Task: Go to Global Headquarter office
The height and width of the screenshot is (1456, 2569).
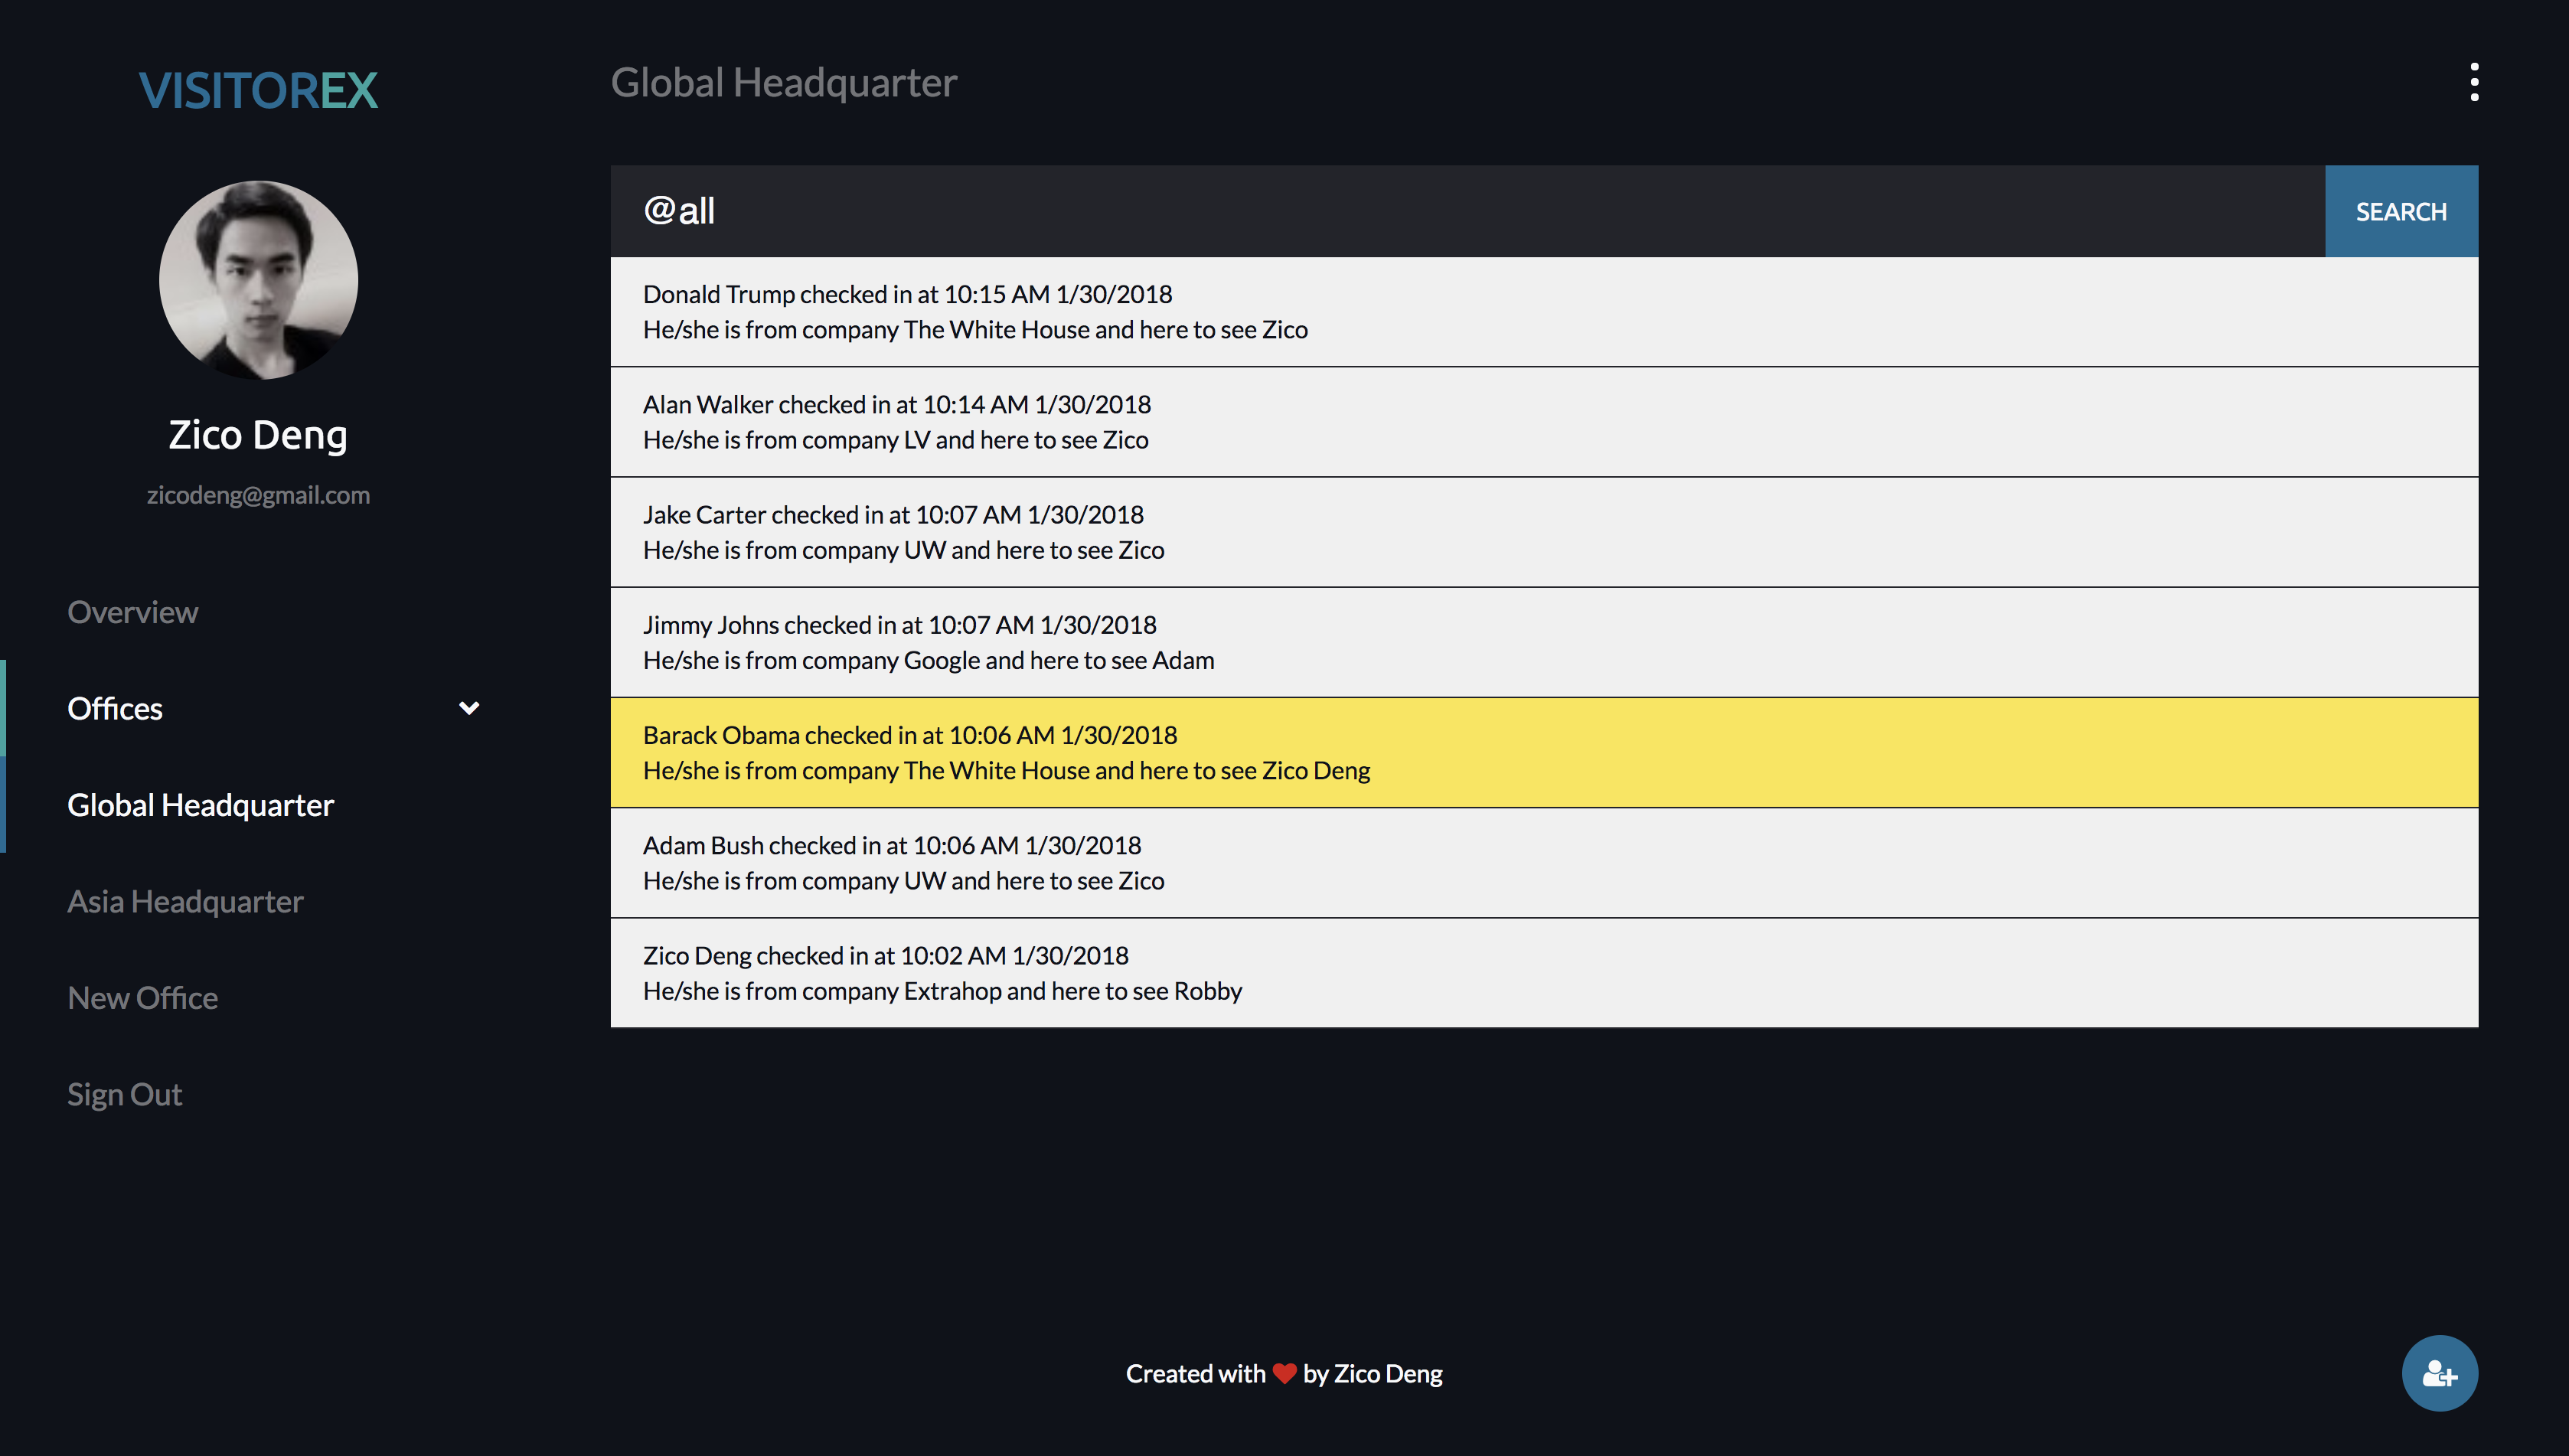Action: (200, 805)
